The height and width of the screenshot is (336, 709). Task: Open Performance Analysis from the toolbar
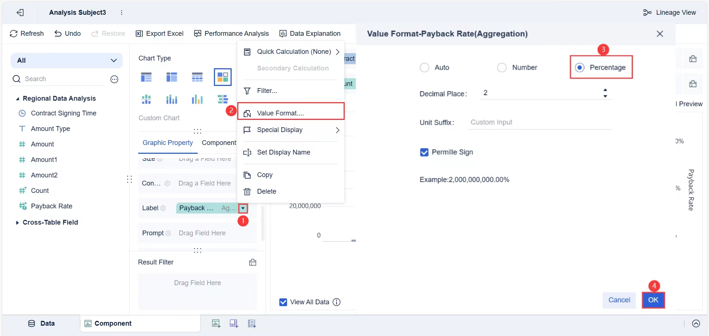tap(231, 34)
